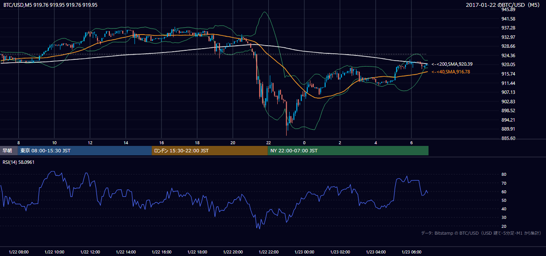Click hour tick '20' under price chart
The image size is (546, 256).
coord(232,143)
